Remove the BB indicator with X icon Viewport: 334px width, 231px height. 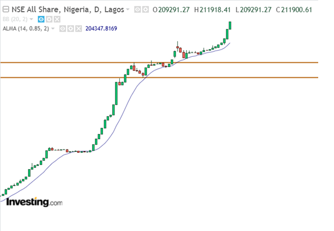[x=57, y=19]
